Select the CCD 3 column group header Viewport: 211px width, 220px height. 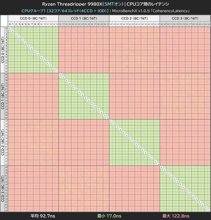pyautogui.click(x=185, y=18)
